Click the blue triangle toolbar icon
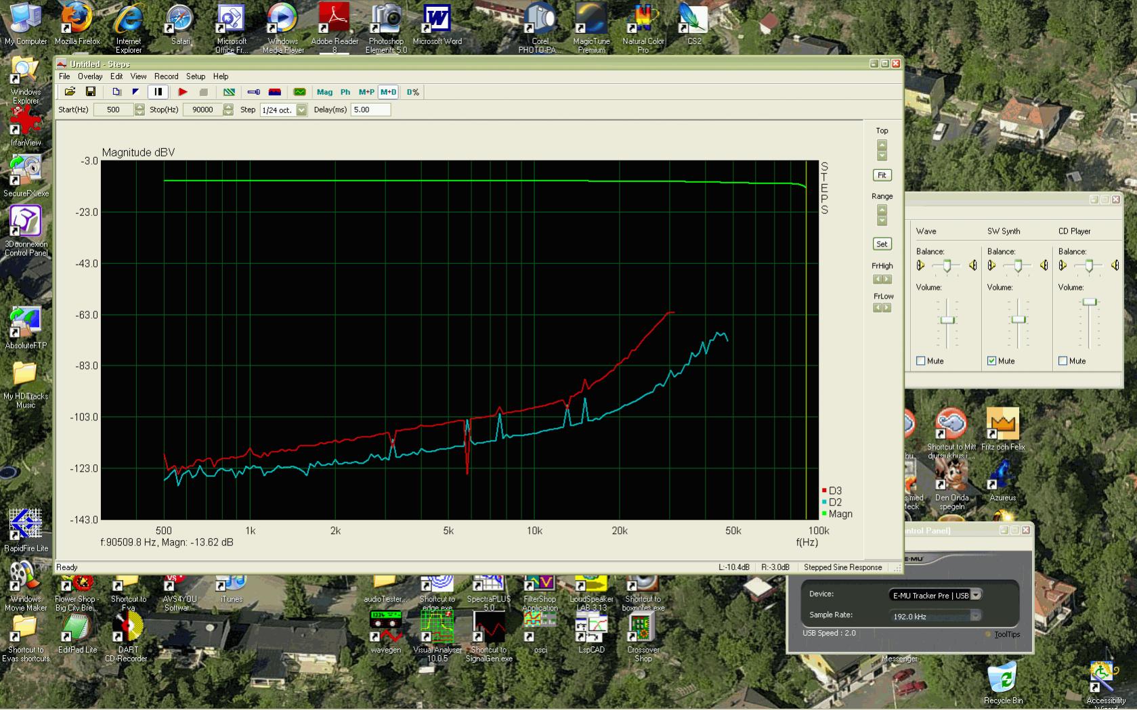The image size is (1137, 710). point(135,92)
